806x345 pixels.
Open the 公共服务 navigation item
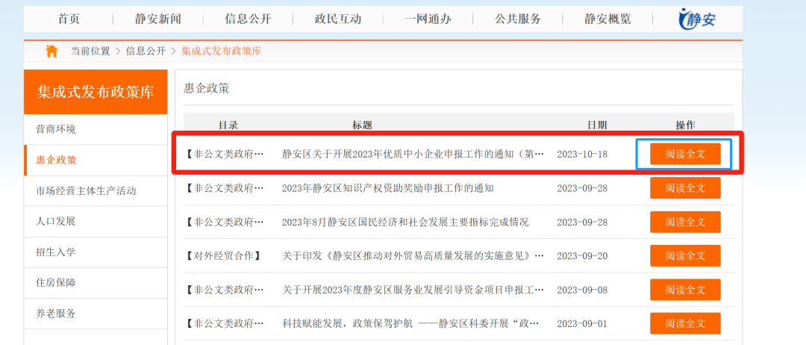tap(518, 19)
